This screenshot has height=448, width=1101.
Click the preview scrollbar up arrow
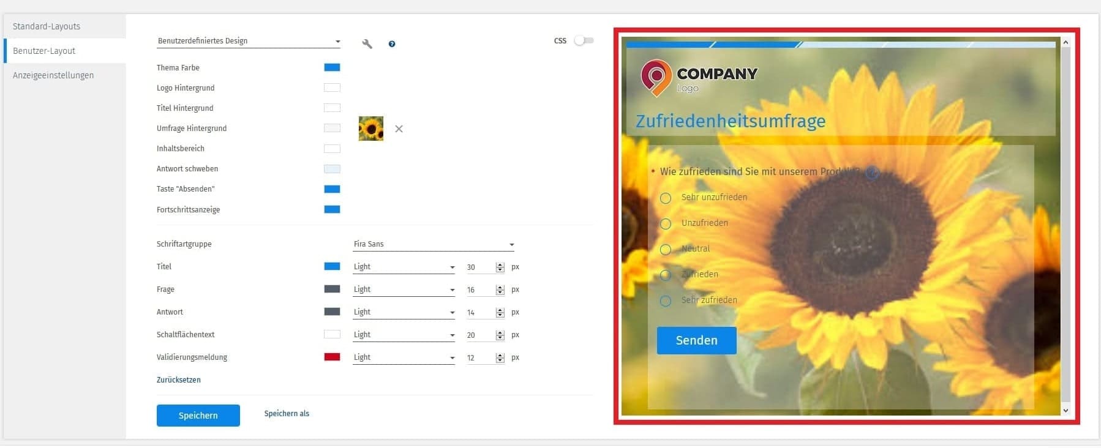tap(1065, 42)
